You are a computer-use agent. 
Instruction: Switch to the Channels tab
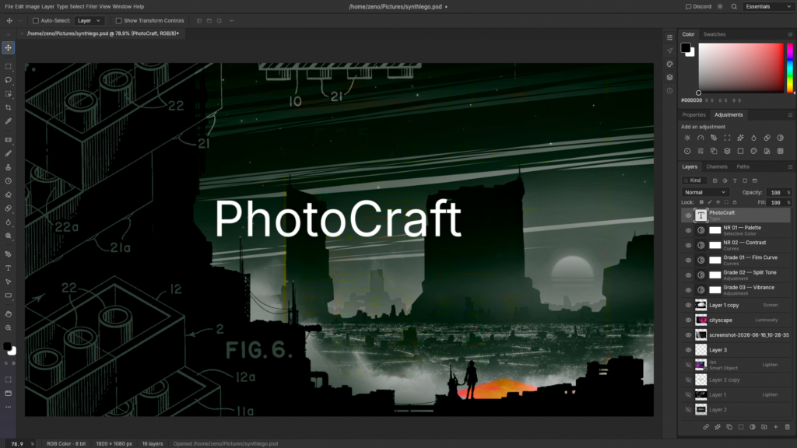coord(717,166)
